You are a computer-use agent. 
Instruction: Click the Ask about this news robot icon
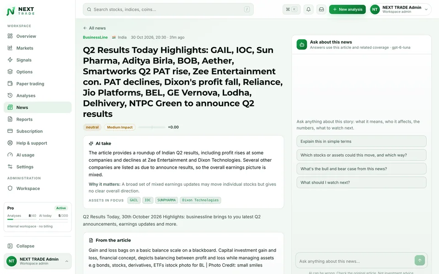coord(302,44)
